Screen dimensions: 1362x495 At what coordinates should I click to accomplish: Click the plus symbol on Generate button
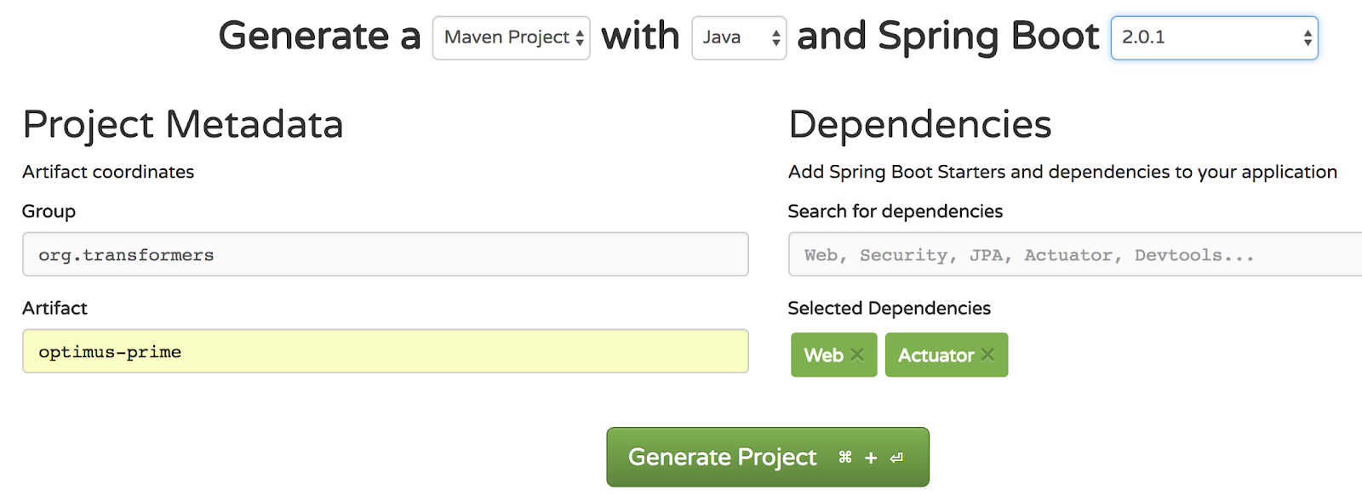click(x=871, y=458)
